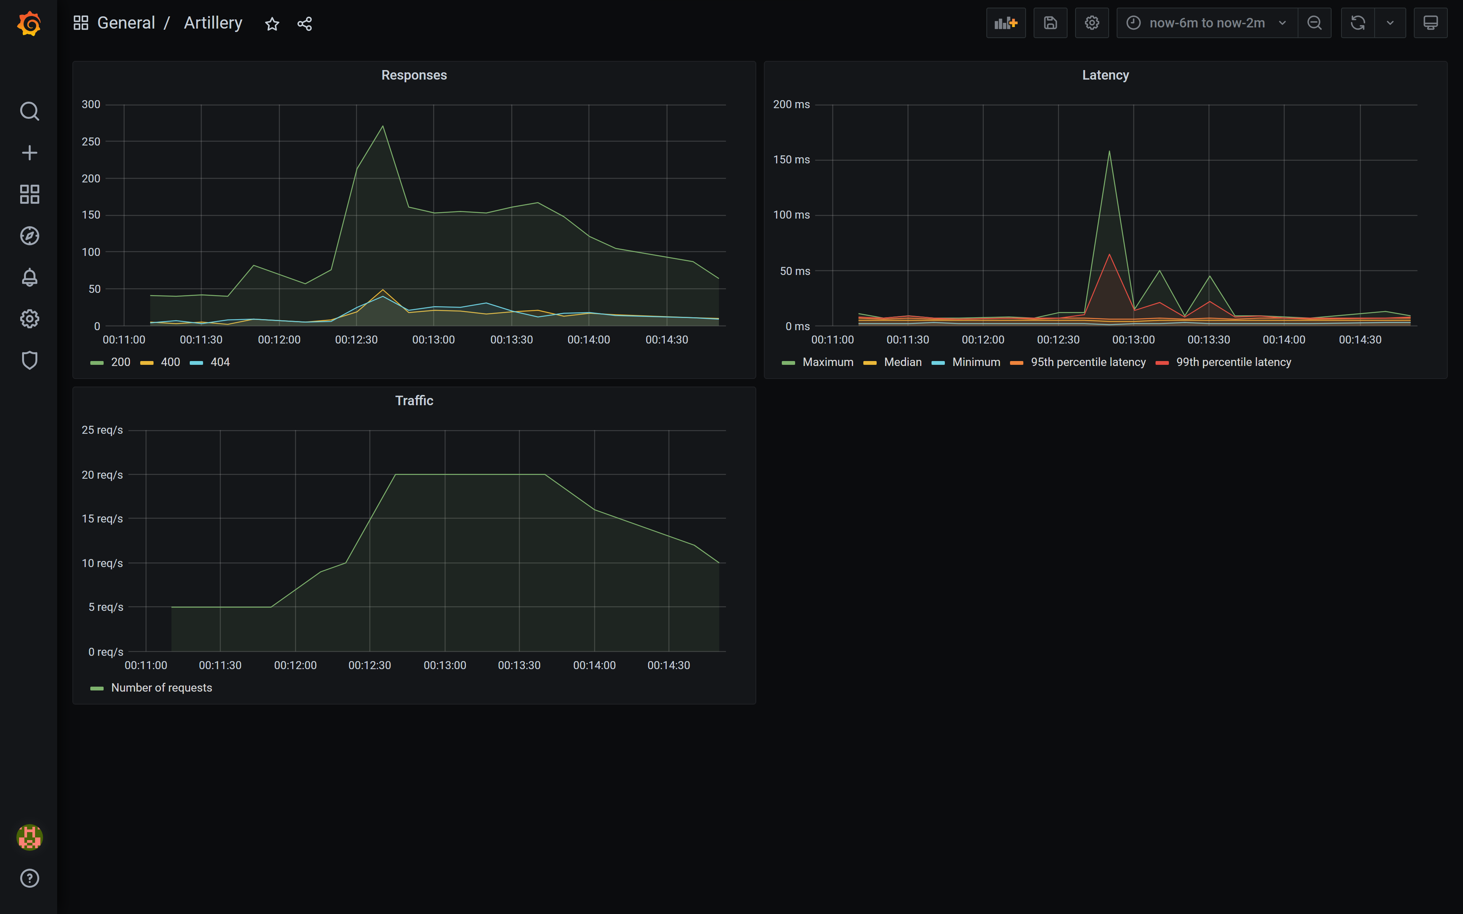Click the Create plus icon in sidebar

(29, 153)
